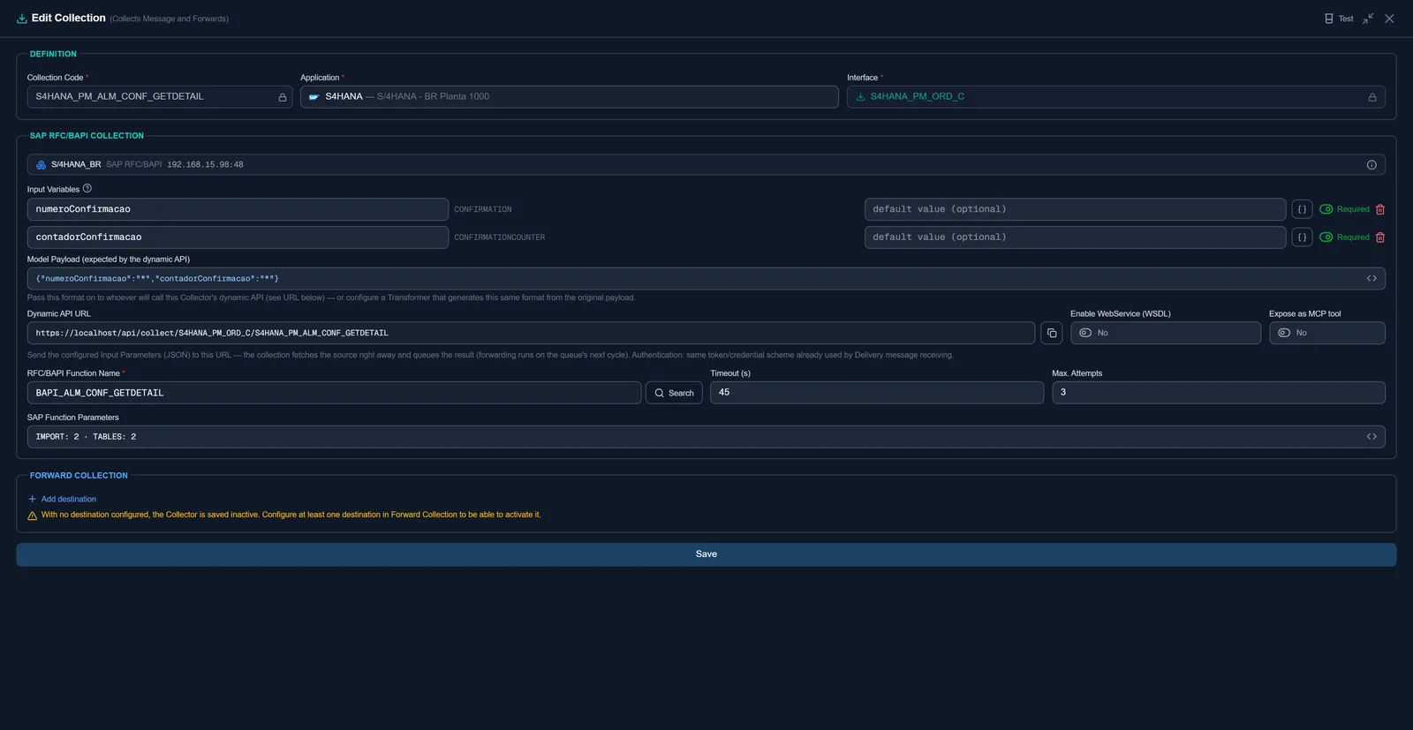Open JSON editor for numeroConfirmacao variable

tap(1302, 209)
